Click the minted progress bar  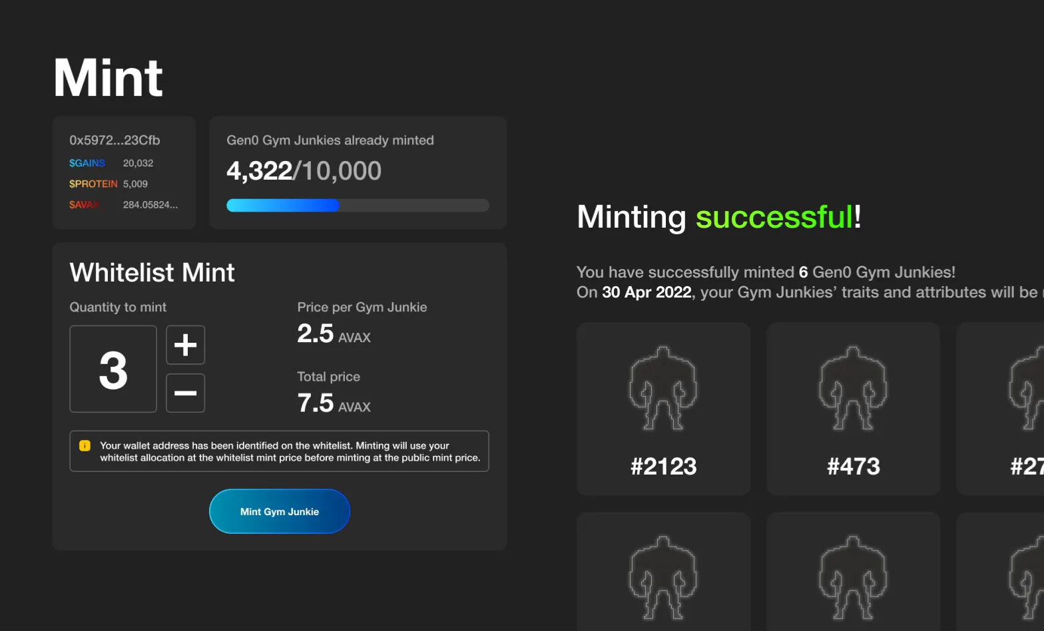pos(358,206)
